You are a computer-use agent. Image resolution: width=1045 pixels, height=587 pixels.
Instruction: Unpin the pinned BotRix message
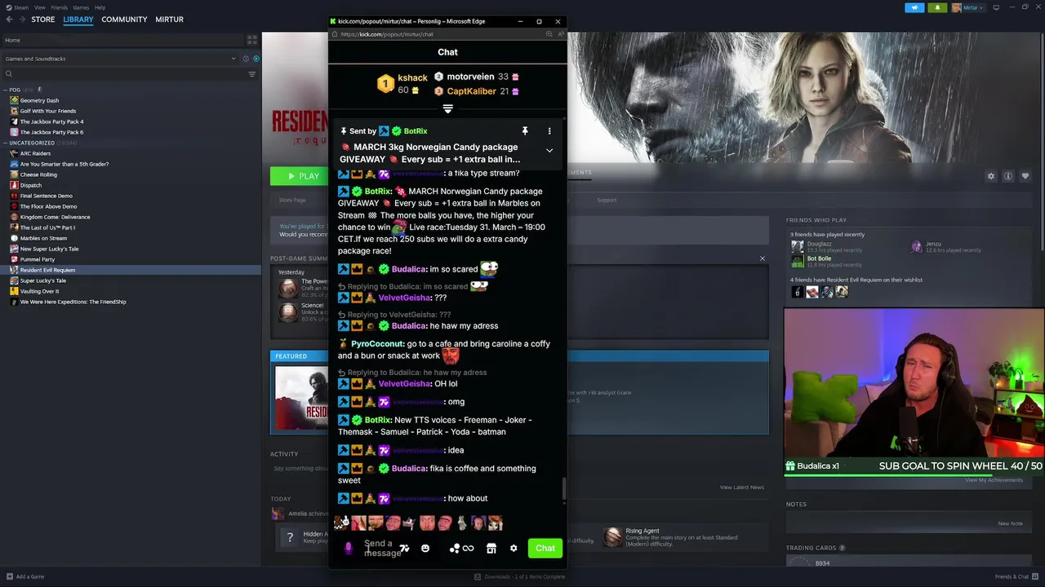pos(525,130)
